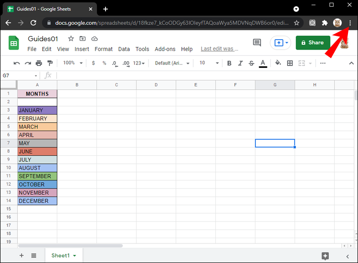Collapse the header with caret arrow

tap(351, 63)
